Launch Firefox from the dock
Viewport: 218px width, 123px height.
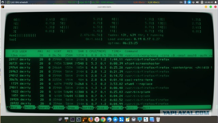(x=91, y=120)
